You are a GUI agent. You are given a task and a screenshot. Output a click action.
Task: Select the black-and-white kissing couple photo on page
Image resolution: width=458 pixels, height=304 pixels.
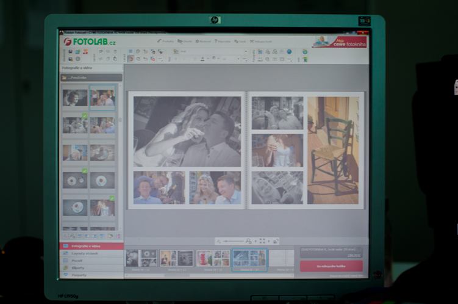[187, 132]
